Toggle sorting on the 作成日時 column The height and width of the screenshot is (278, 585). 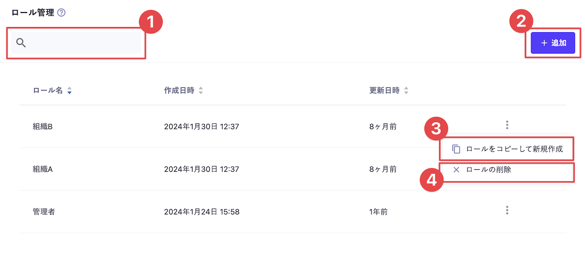pos(201,90)
